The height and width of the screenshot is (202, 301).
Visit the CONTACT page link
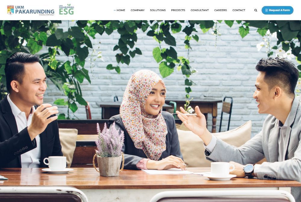tap(239, 10)
